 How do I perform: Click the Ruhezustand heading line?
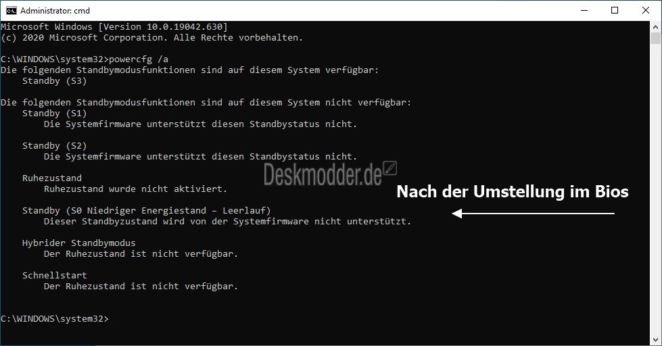tap(52, 178)
